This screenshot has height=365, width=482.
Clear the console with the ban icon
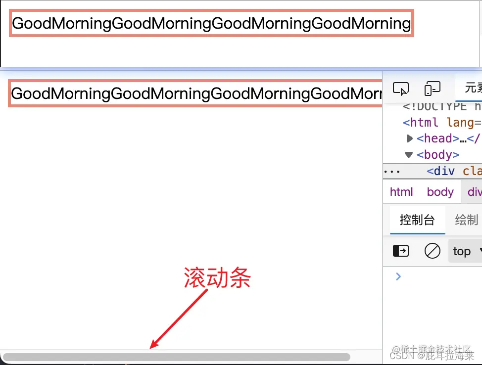[432, 251]
